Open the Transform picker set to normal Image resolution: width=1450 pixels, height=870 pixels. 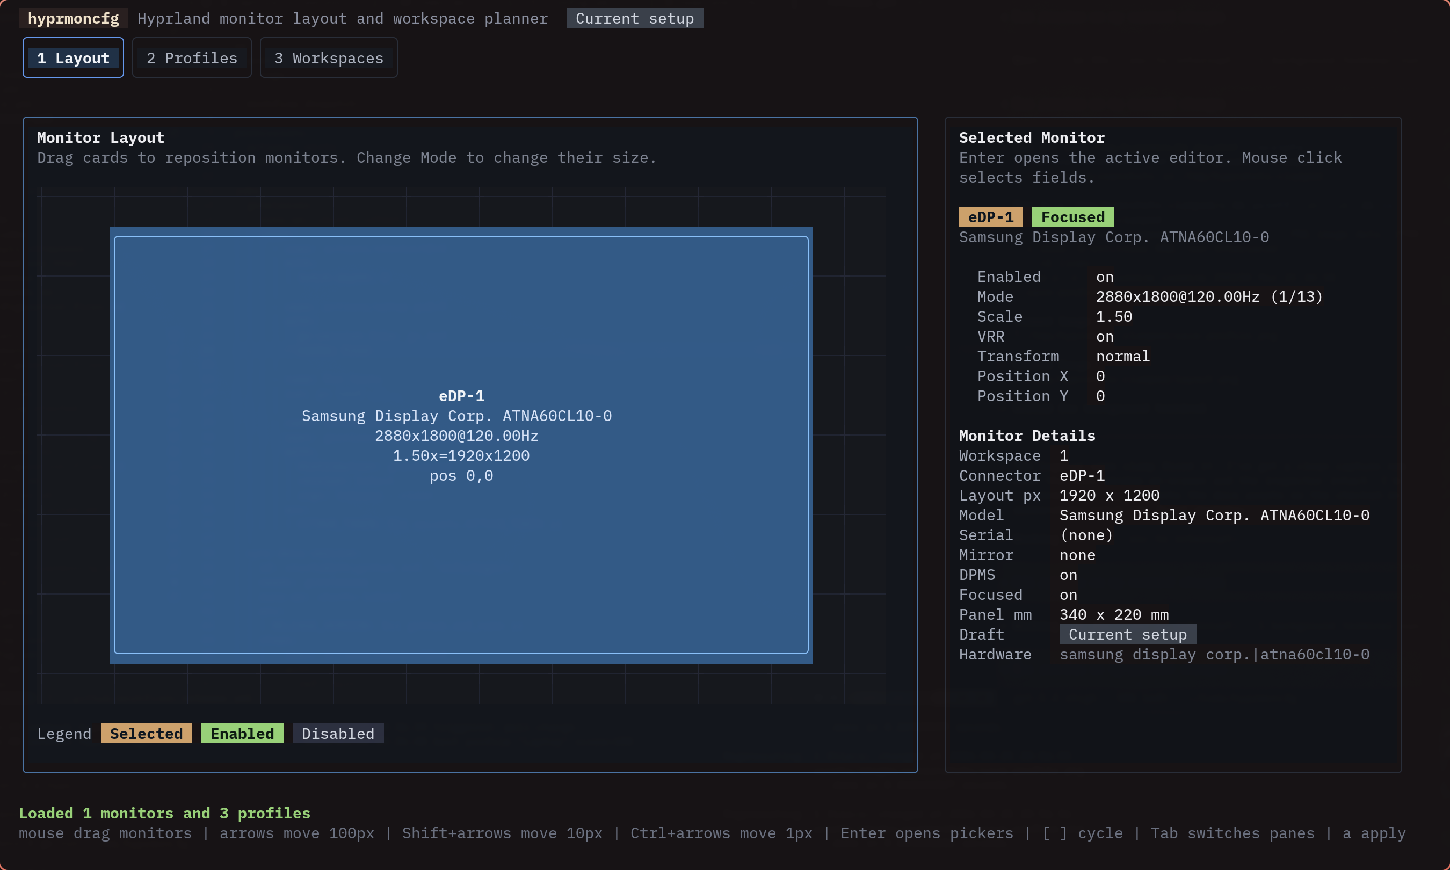click(x=1122, y=356)
